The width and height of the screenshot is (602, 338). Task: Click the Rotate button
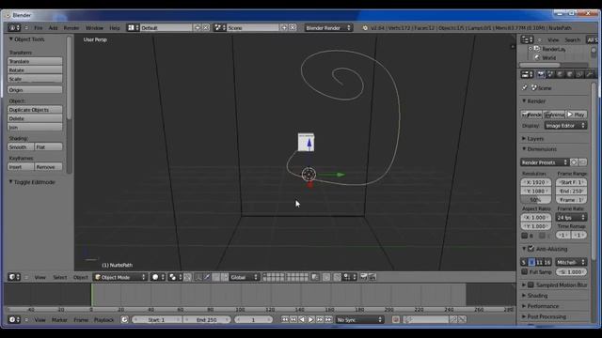[x=35, y=70]
